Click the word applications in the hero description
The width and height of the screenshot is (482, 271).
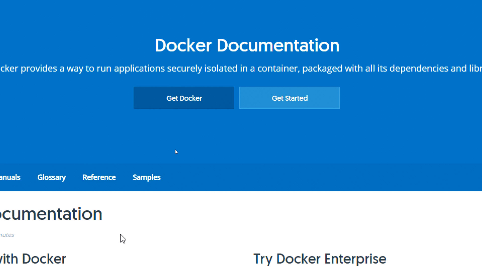pyautogui.click(x=139, y=69)
